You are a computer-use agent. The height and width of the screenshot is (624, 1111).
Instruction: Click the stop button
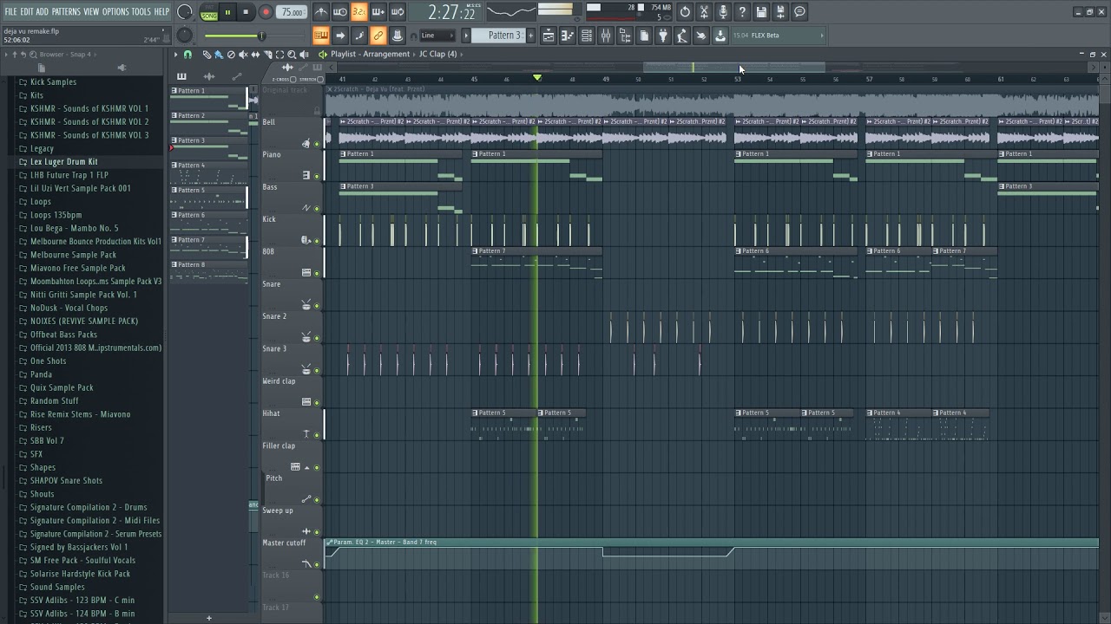[246, 12]
